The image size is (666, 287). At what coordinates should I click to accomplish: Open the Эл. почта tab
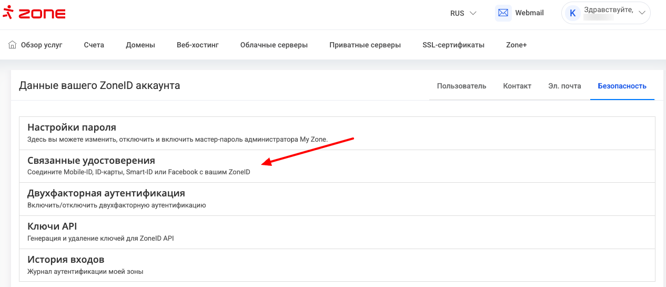pos(564,86)
